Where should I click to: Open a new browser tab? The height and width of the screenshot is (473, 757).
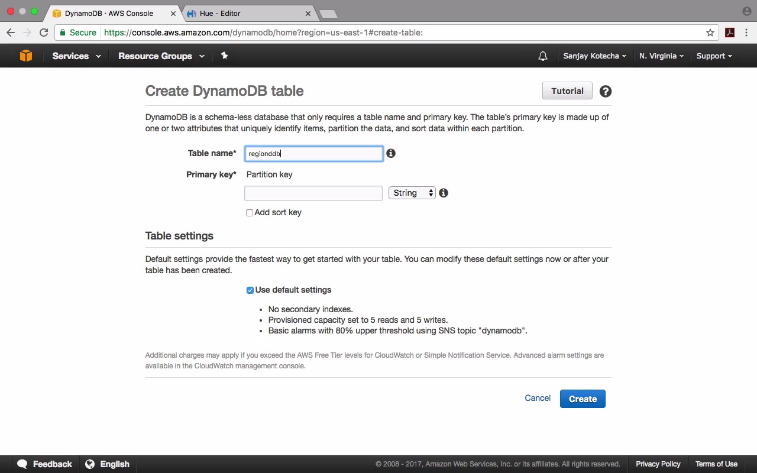tap(328, 14)
